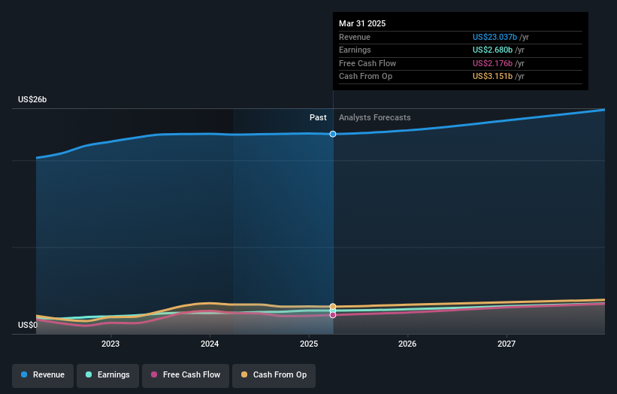Click the US$2.680b earnings value
Viewport: 617px width, 394px height.
(x=493, y=50)
